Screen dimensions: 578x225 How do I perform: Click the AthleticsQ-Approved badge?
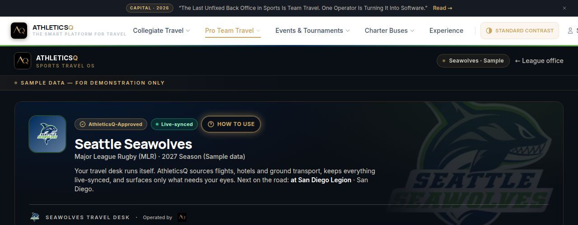click(x=111, y=124)
